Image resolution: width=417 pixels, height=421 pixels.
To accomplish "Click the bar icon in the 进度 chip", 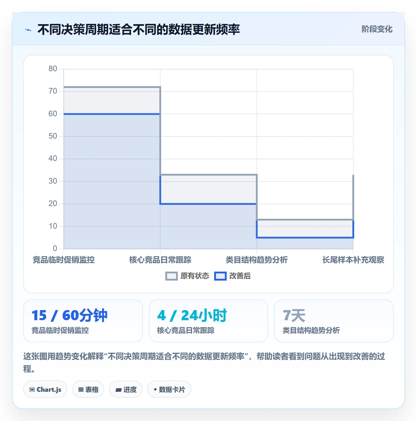I will pyautogui.click(x=119, y=390).
